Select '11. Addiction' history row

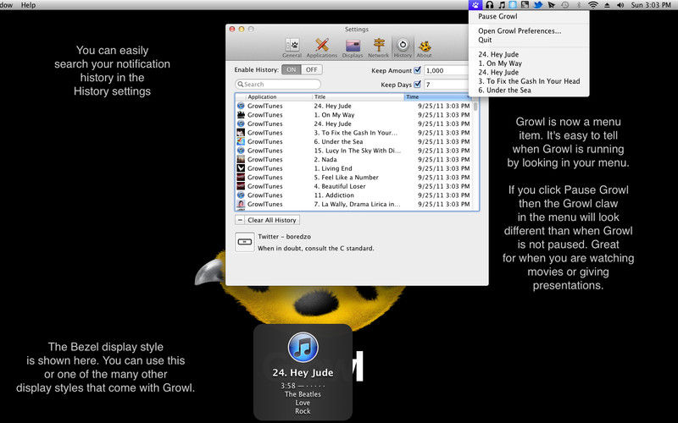coord(353,195)
